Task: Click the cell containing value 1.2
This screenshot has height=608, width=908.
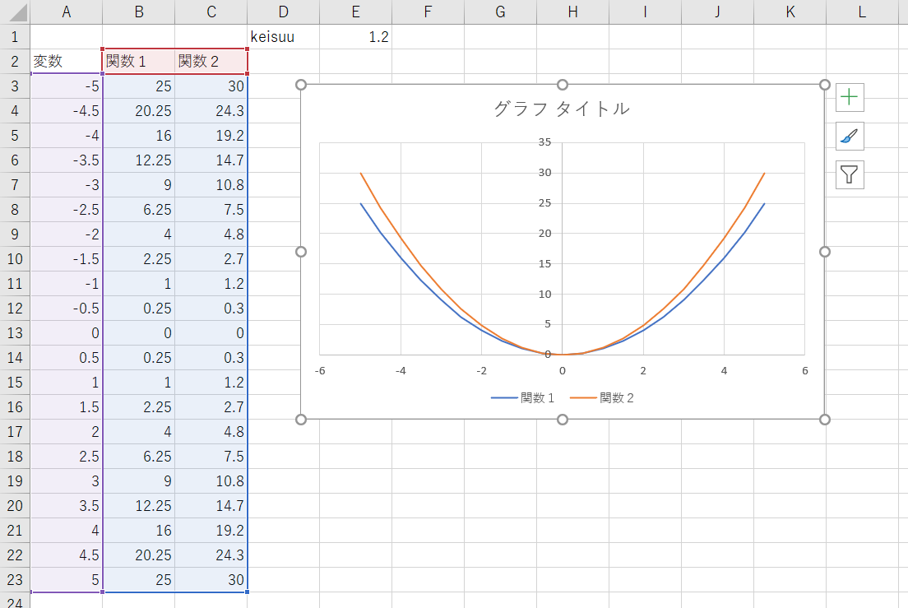Action: click(355, 36)
